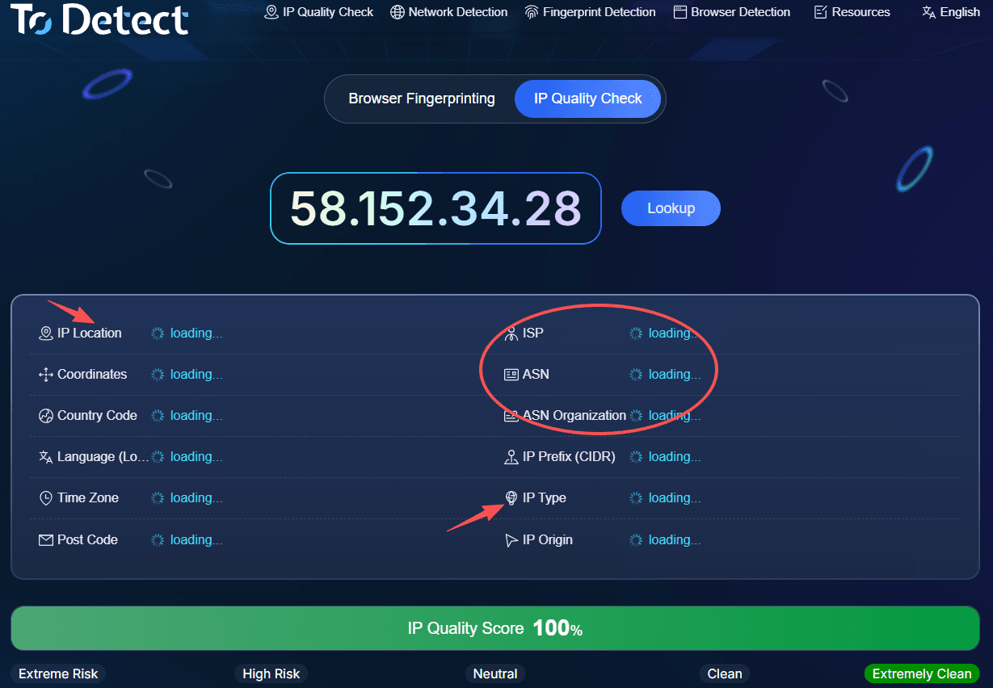The height and width of the screenshot is (688, 993).
Task: Click the Lookup button
Action: [x=671, y=208]
